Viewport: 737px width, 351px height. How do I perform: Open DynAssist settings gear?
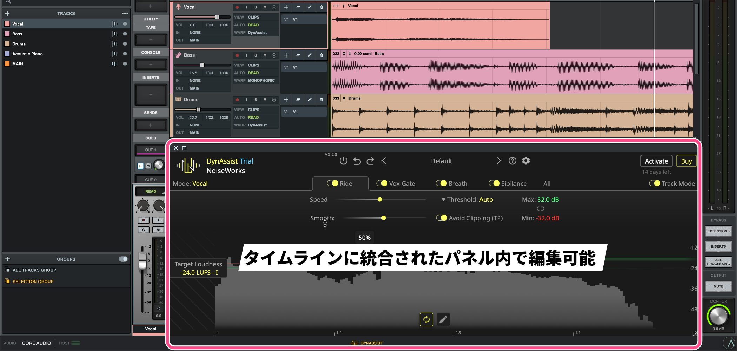[526, 161]
